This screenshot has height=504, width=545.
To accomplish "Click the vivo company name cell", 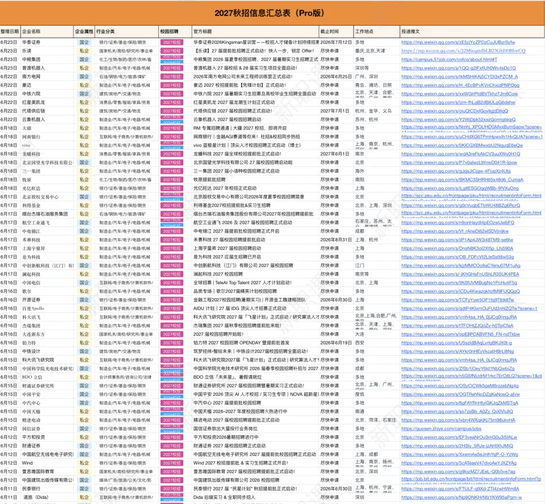I will [x=26, y=145].
